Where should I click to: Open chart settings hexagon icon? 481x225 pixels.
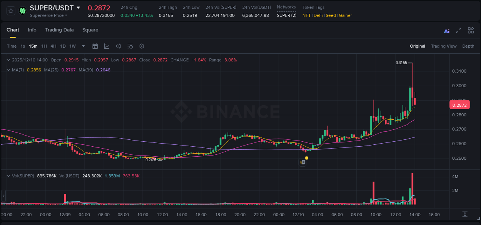pyautogui.click(x=142, y=46)
